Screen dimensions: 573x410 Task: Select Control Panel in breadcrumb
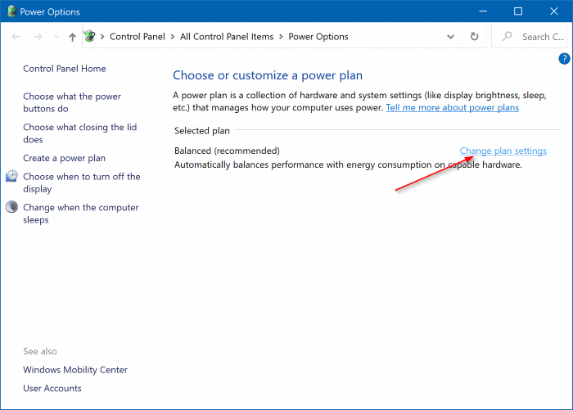(138, 37)
